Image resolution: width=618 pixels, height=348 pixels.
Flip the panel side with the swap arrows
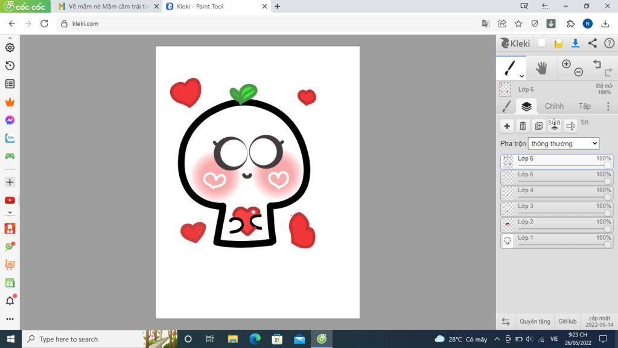click(x=506, y=321)
